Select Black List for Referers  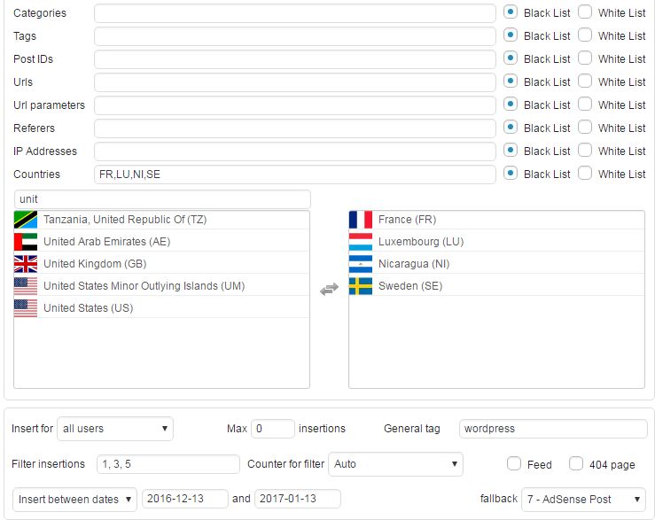[x=510, y=127]
